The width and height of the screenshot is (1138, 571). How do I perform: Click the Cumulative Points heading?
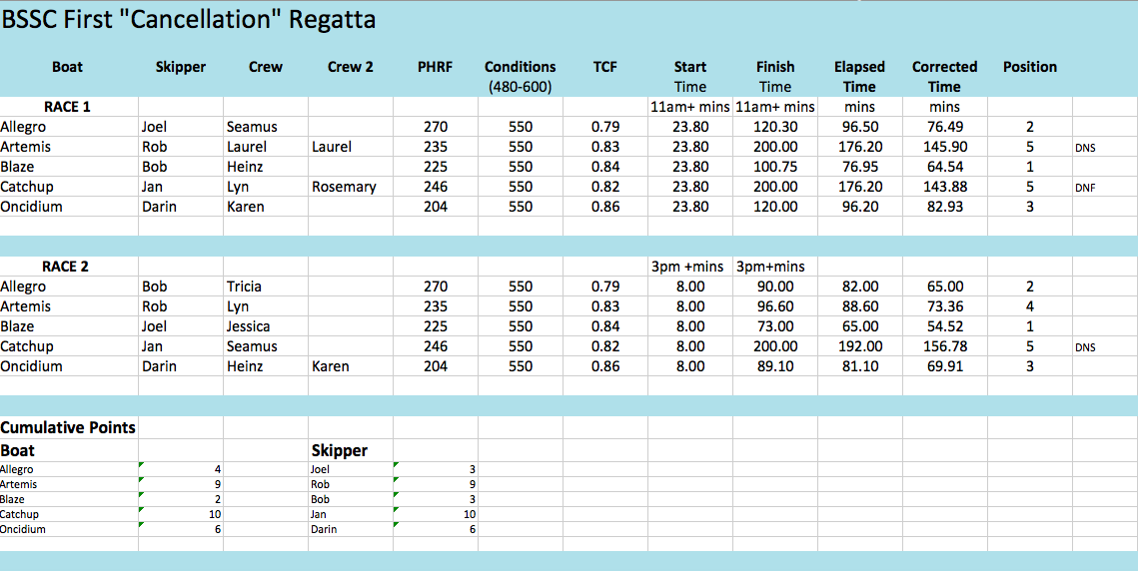pyautogui.click(x=68, y=427)
